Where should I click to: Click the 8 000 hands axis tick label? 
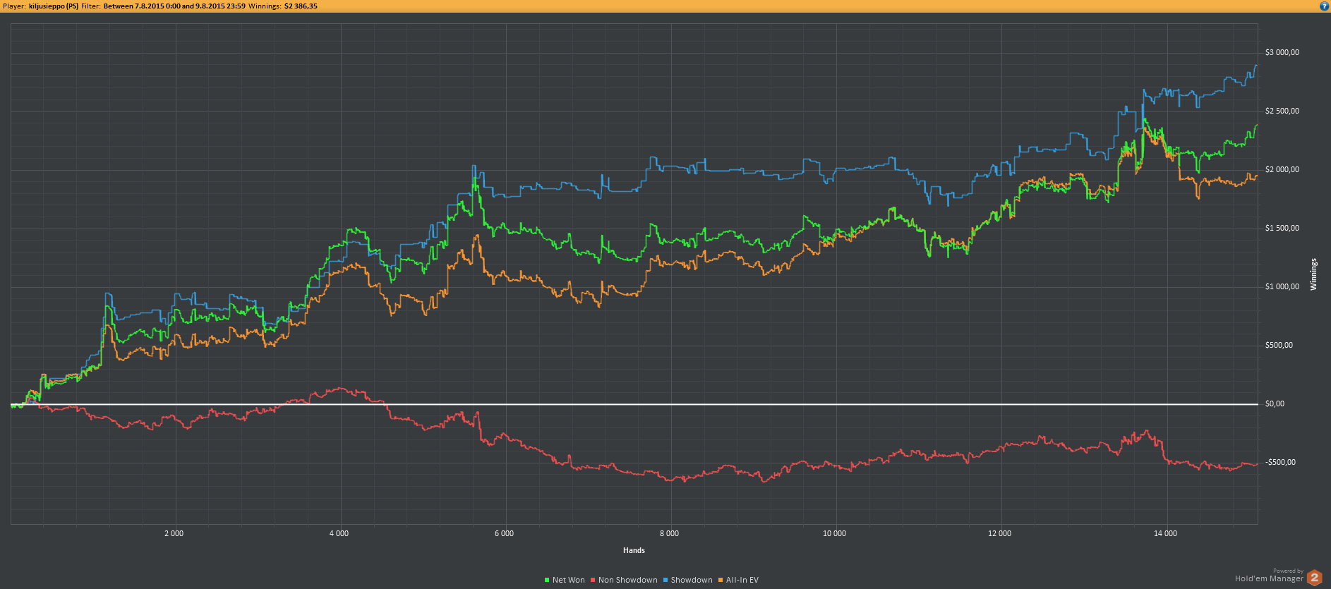click(x=669, y=533)
